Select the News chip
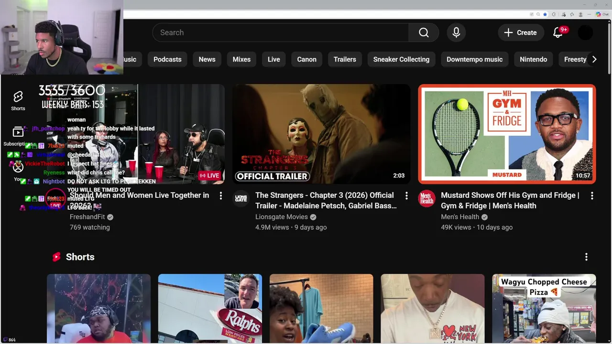 point(207,59)
